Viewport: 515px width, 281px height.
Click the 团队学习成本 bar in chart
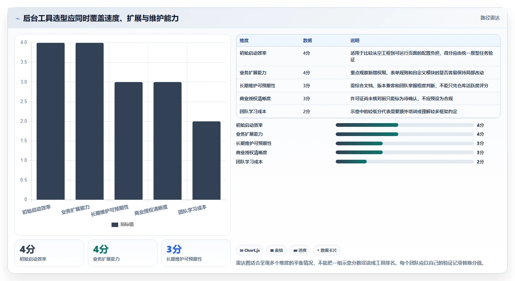tap(206, 160)
